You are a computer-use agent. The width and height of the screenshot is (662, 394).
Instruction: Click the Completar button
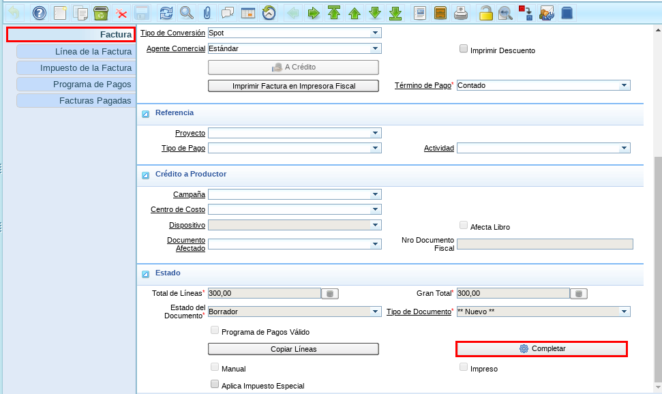(541, 349)
